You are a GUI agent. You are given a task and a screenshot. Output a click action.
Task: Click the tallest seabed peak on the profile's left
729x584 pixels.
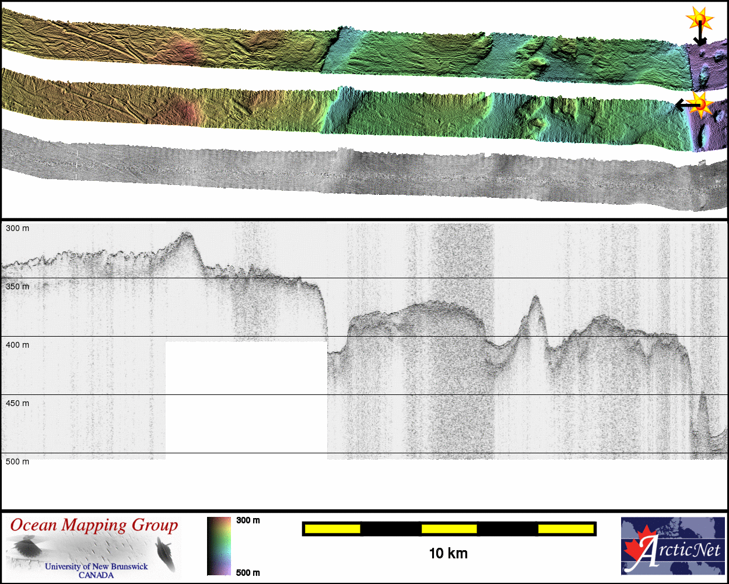[x=186, y=235]
